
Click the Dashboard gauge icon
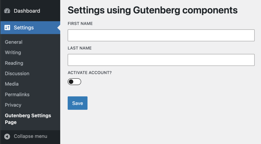[x=7, y=11]
